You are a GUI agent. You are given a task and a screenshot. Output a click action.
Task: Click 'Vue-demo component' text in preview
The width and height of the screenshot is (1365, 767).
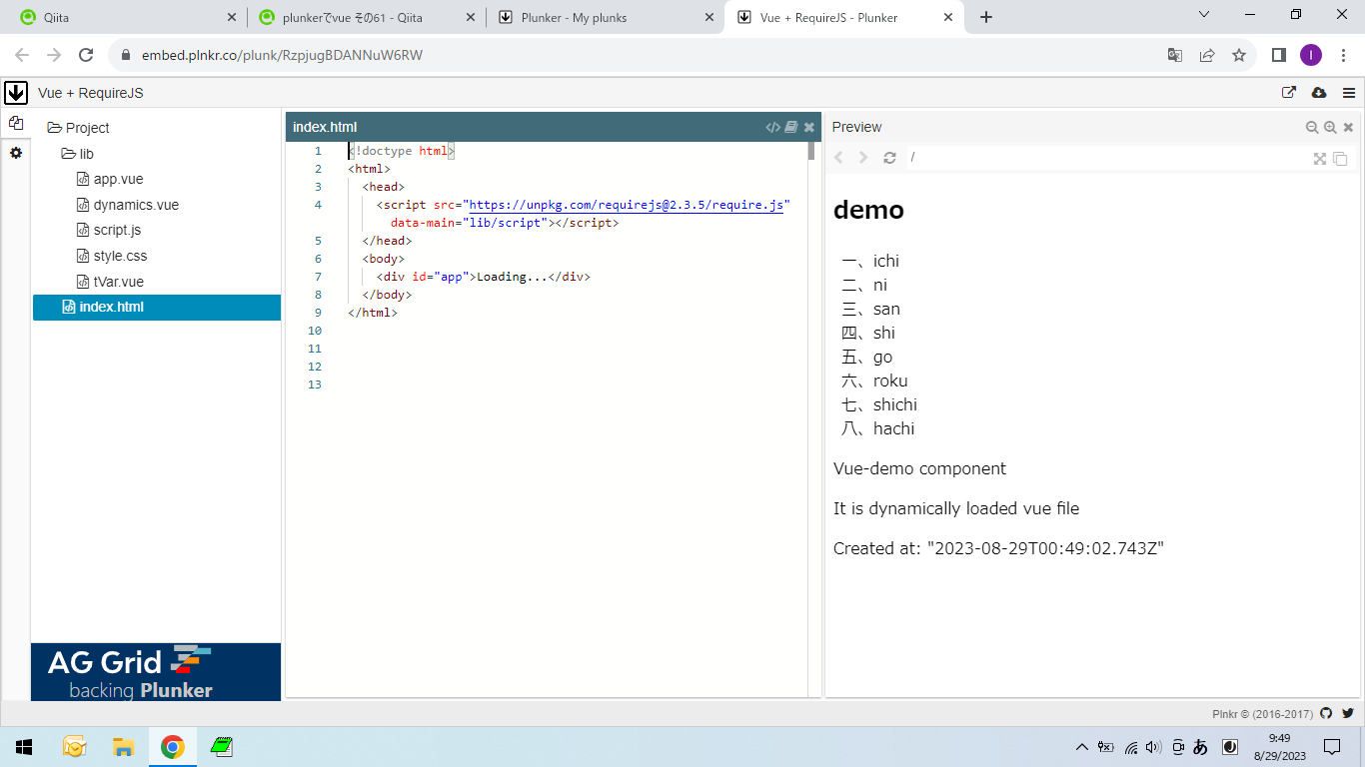919,468
